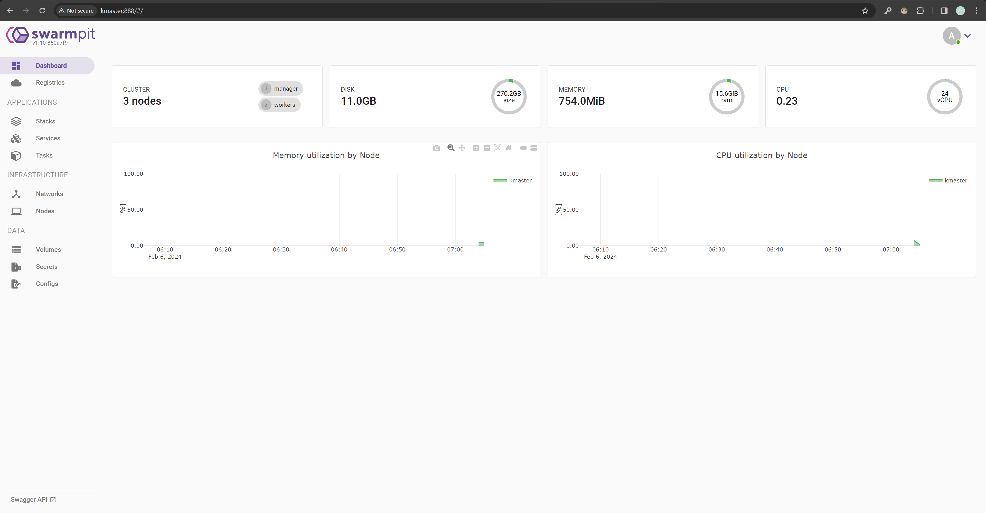Open the user avatar A menu

click(951, 36)
